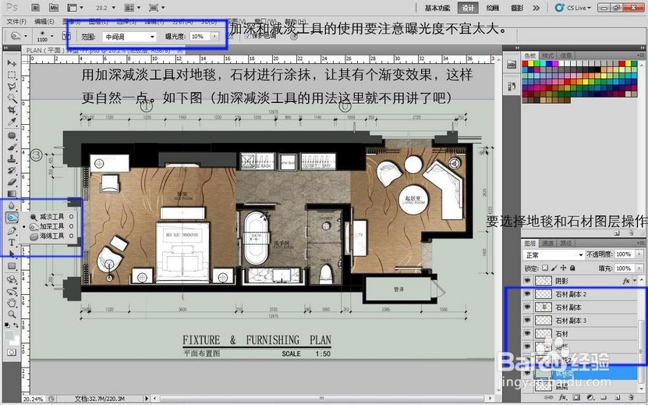Open the 文件(F) menu
Screen dimensions: 648x405
pos(16,22)
